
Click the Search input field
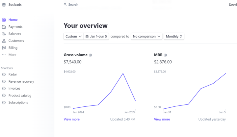tap(73, 5)
